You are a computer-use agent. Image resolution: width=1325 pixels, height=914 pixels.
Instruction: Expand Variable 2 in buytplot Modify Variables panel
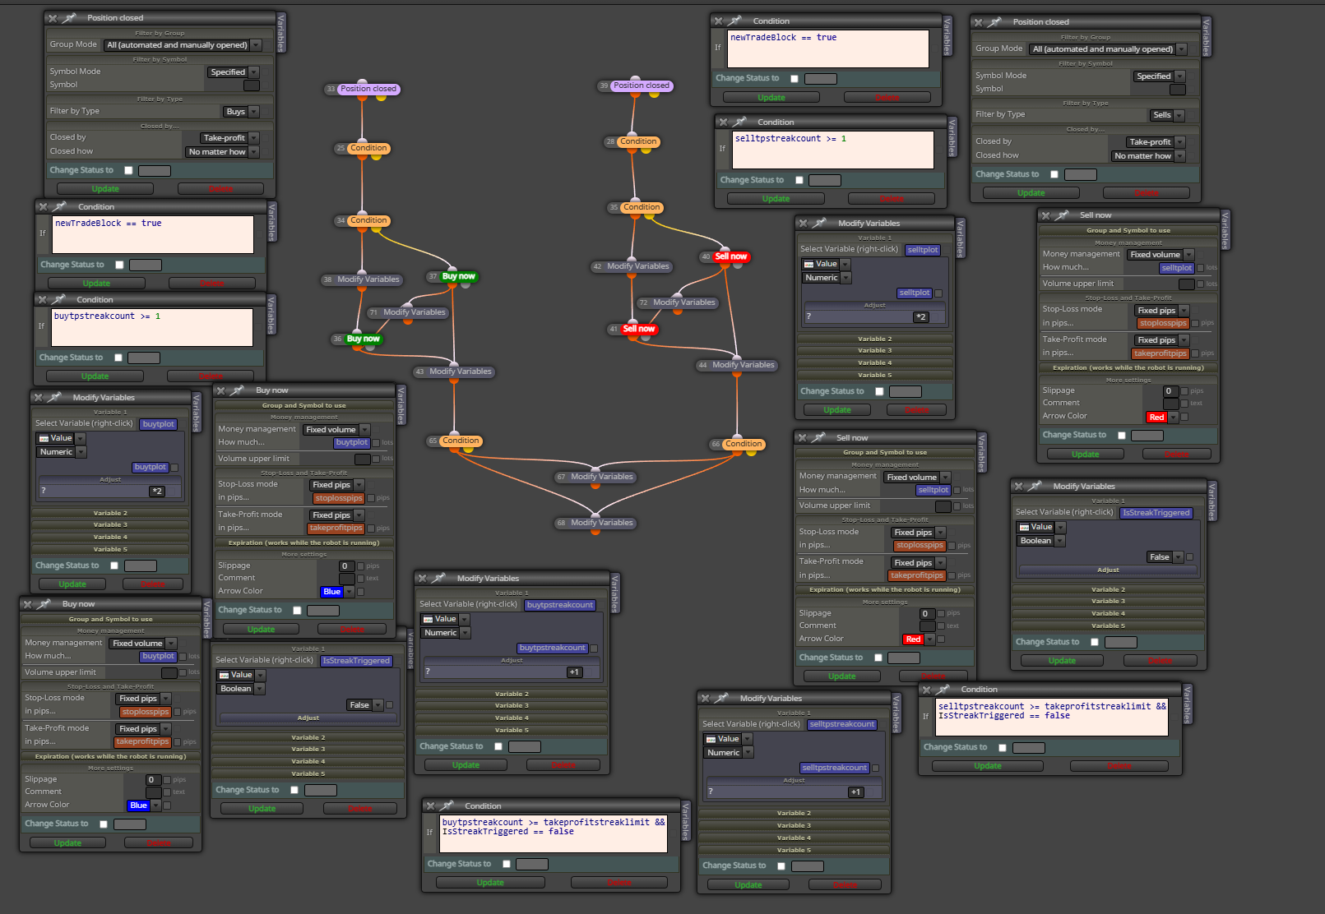click(x=110, y=513)
